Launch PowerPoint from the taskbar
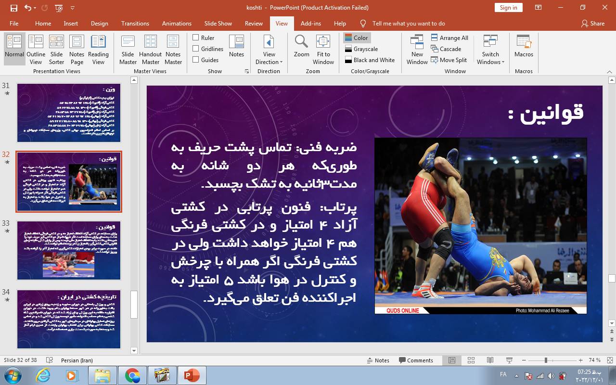The image size is (616, 385). tap(192, 375)
